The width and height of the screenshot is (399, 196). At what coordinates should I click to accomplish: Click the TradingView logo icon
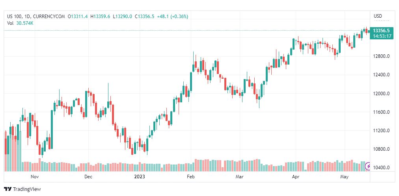(7, 189)
